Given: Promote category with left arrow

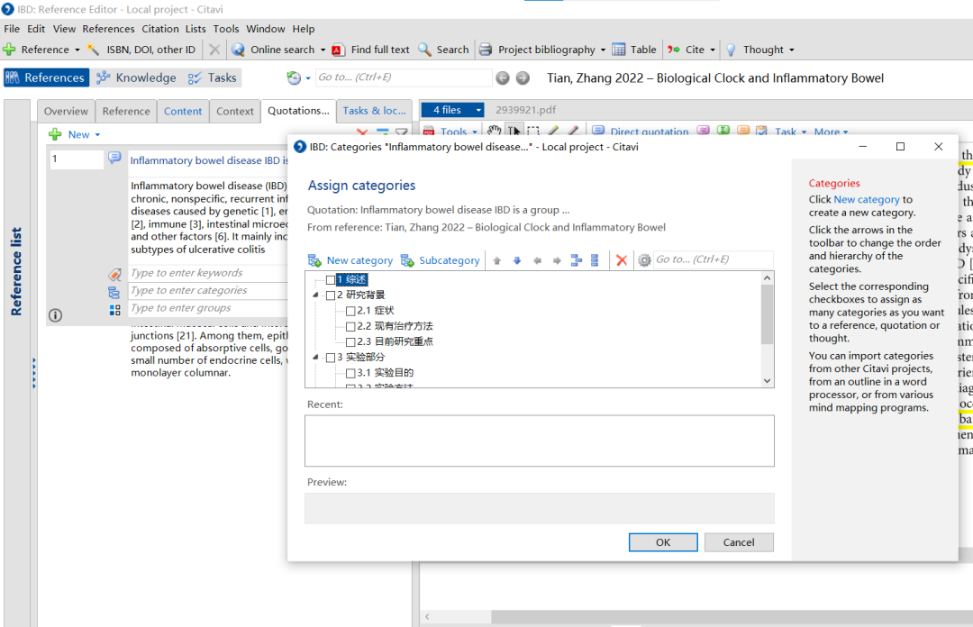Looking at the screenshot, I should click(537, 260).
